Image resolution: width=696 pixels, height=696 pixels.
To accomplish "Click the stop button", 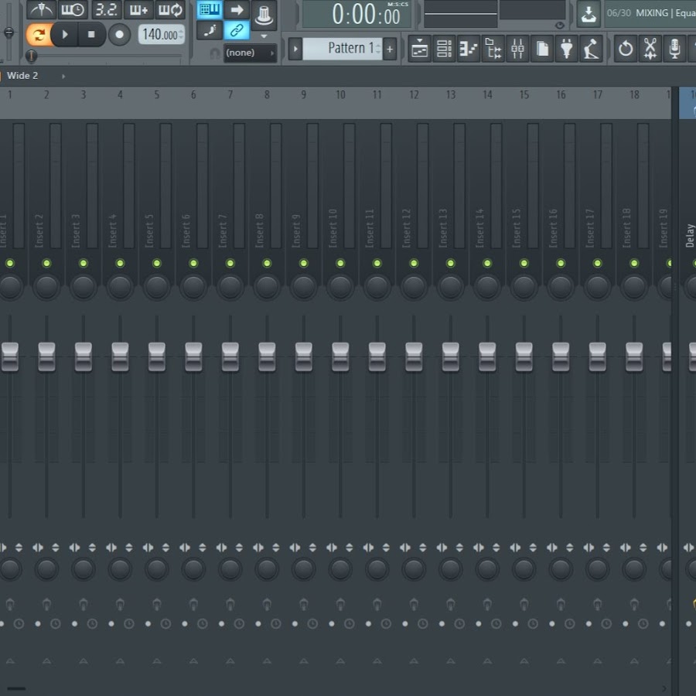I will (x=91, y=34).
